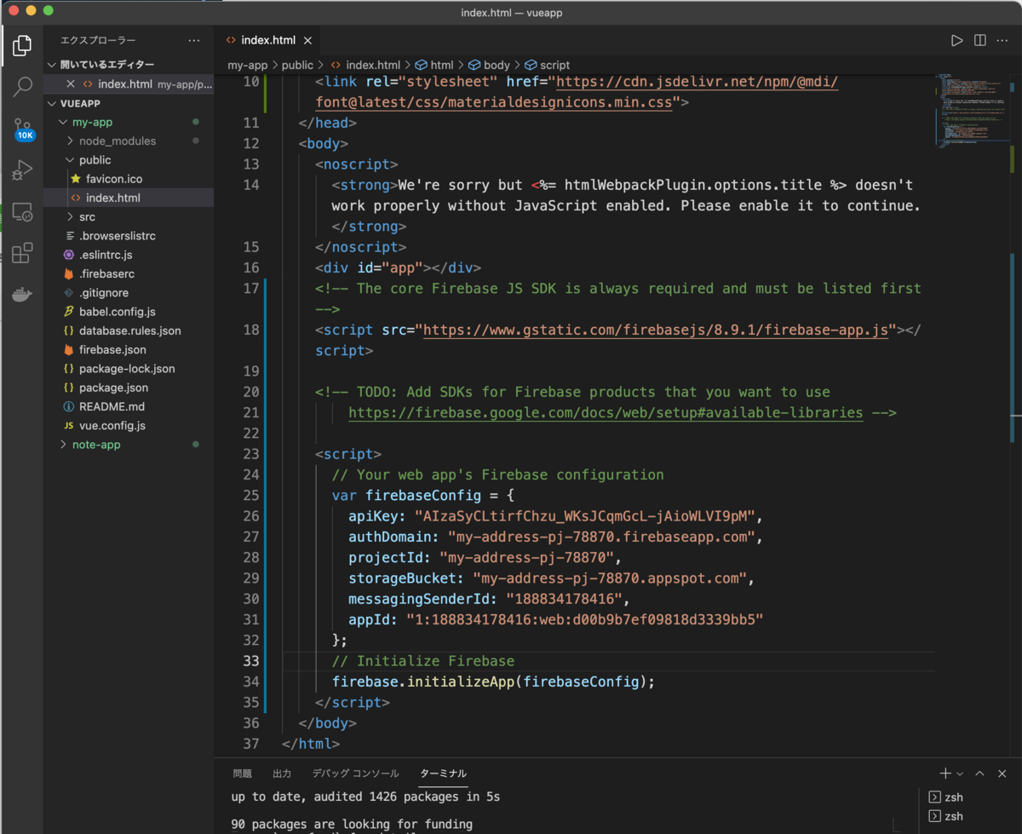The height and width of the screenshot is (834, 1022).
Task: Expand the src folder
Action: (x=87, y=216)
